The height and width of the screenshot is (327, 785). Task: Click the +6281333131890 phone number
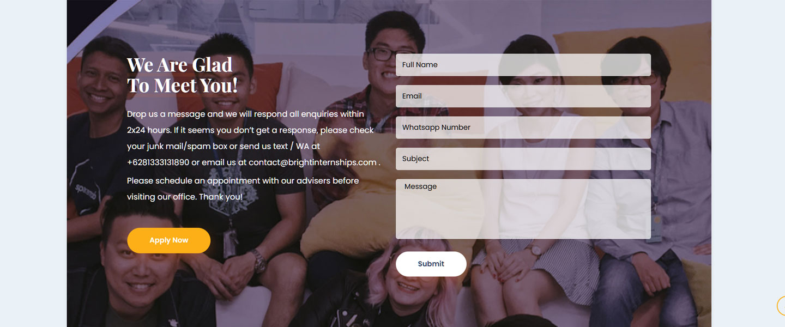(158, 162)
